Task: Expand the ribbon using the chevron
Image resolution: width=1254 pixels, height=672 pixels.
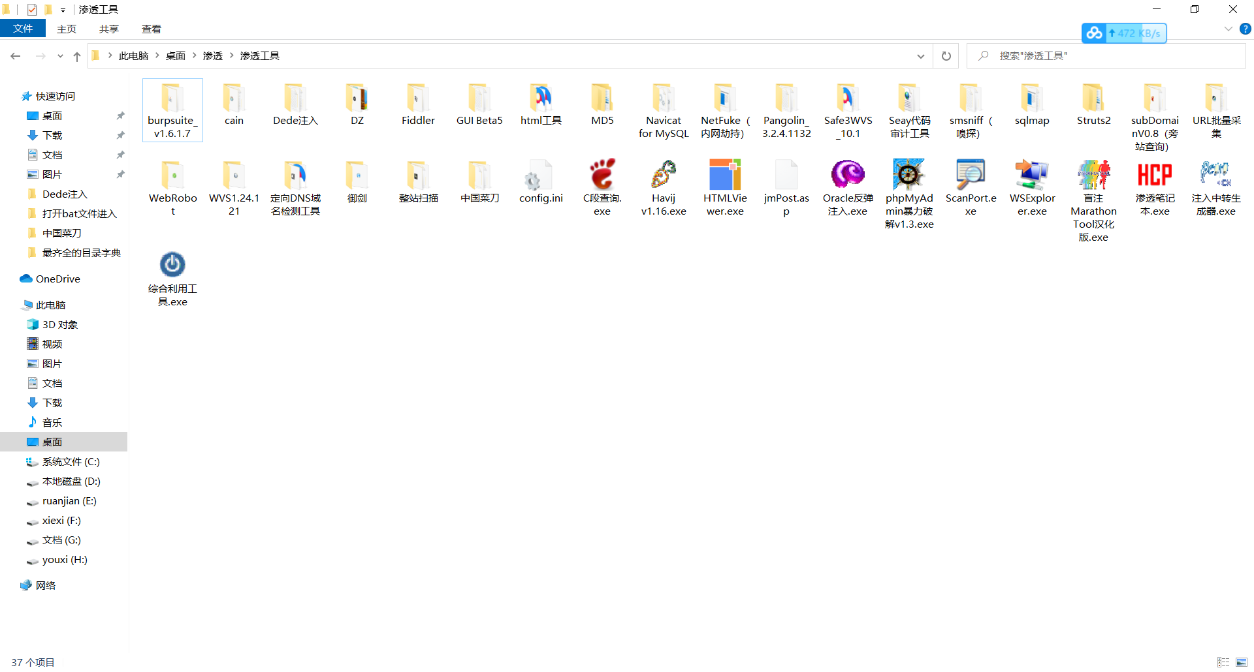Action: tap(1228, 29)
